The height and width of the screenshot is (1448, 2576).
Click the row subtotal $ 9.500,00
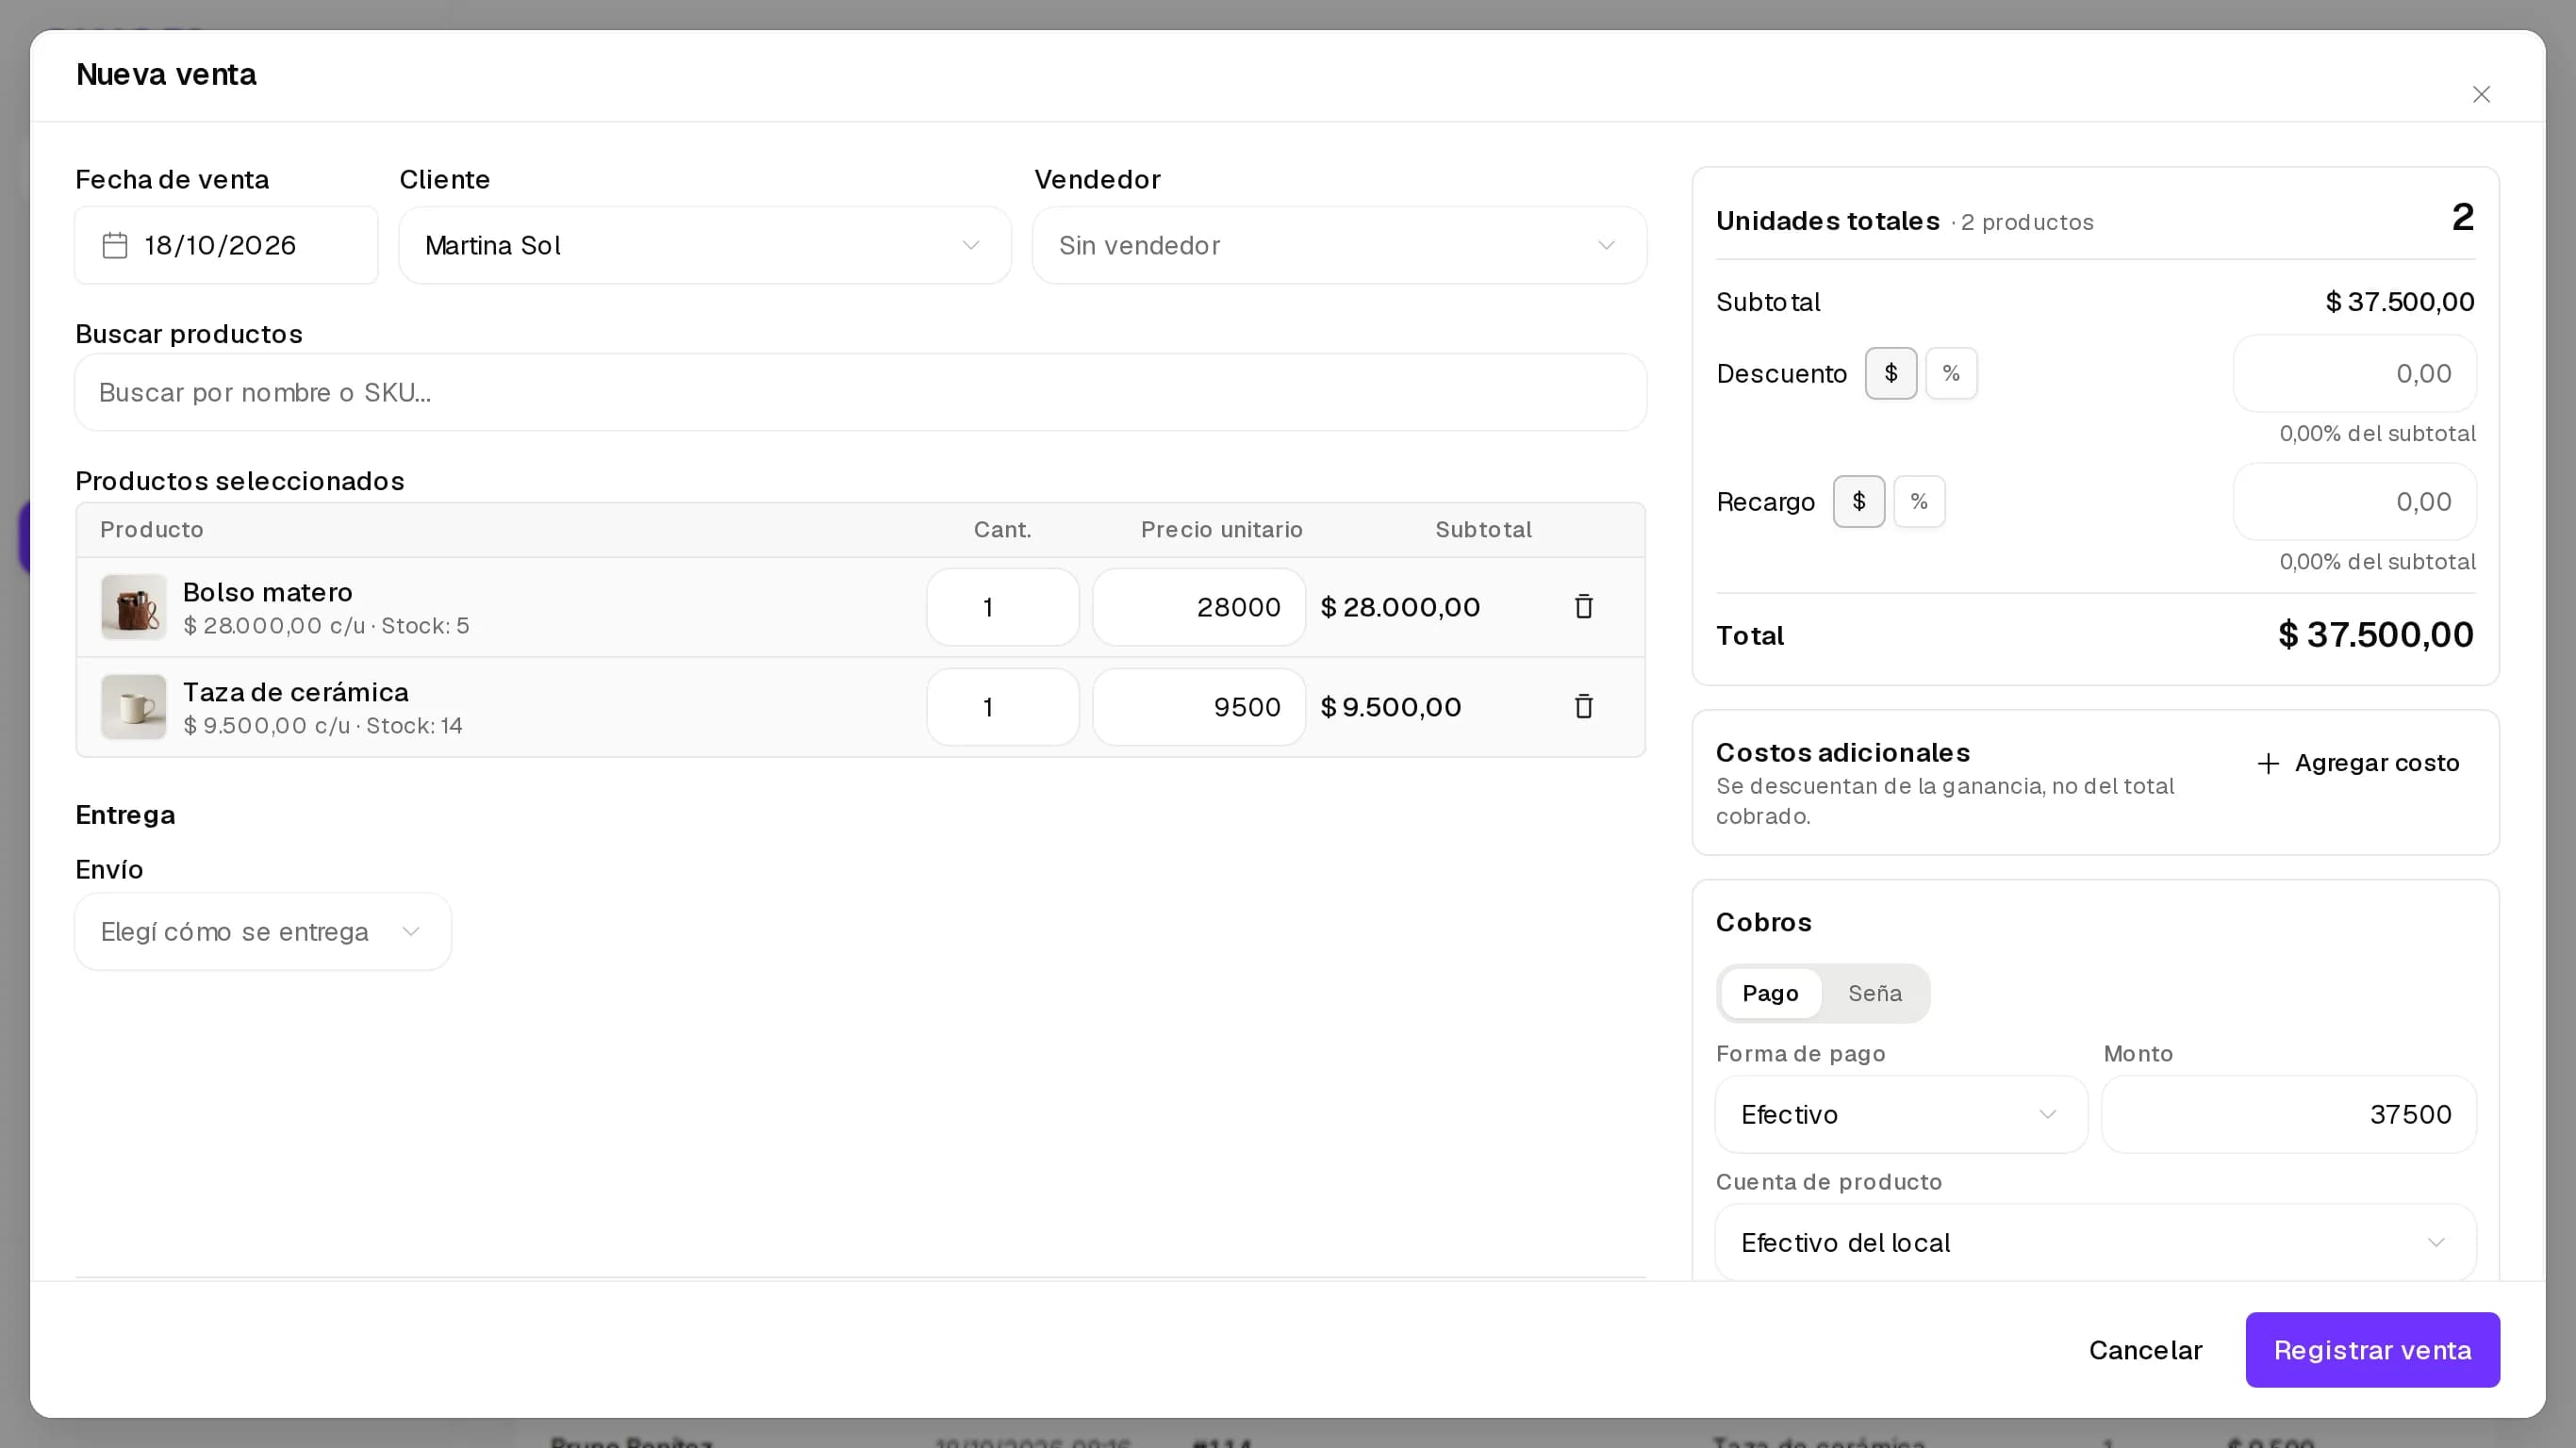1391,707
